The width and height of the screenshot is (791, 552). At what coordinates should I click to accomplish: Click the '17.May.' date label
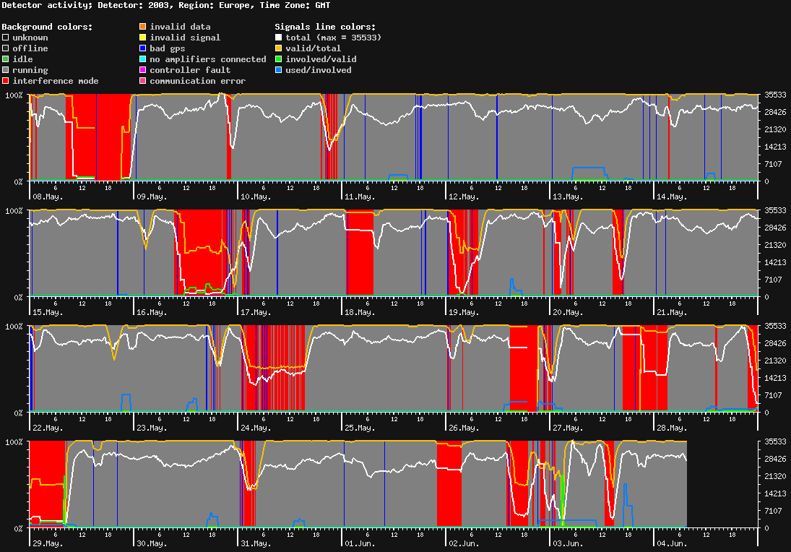click(x=256, y=312)
